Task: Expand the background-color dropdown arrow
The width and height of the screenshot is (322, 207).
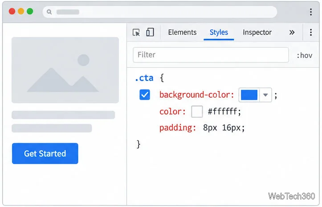Action: tap(265, 95)
